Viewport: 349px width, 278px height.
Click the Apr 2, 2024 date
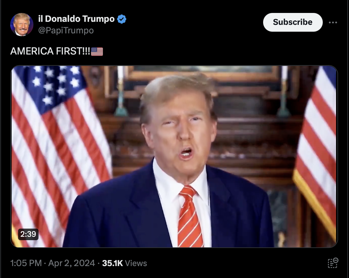click(x=72, y=263)
